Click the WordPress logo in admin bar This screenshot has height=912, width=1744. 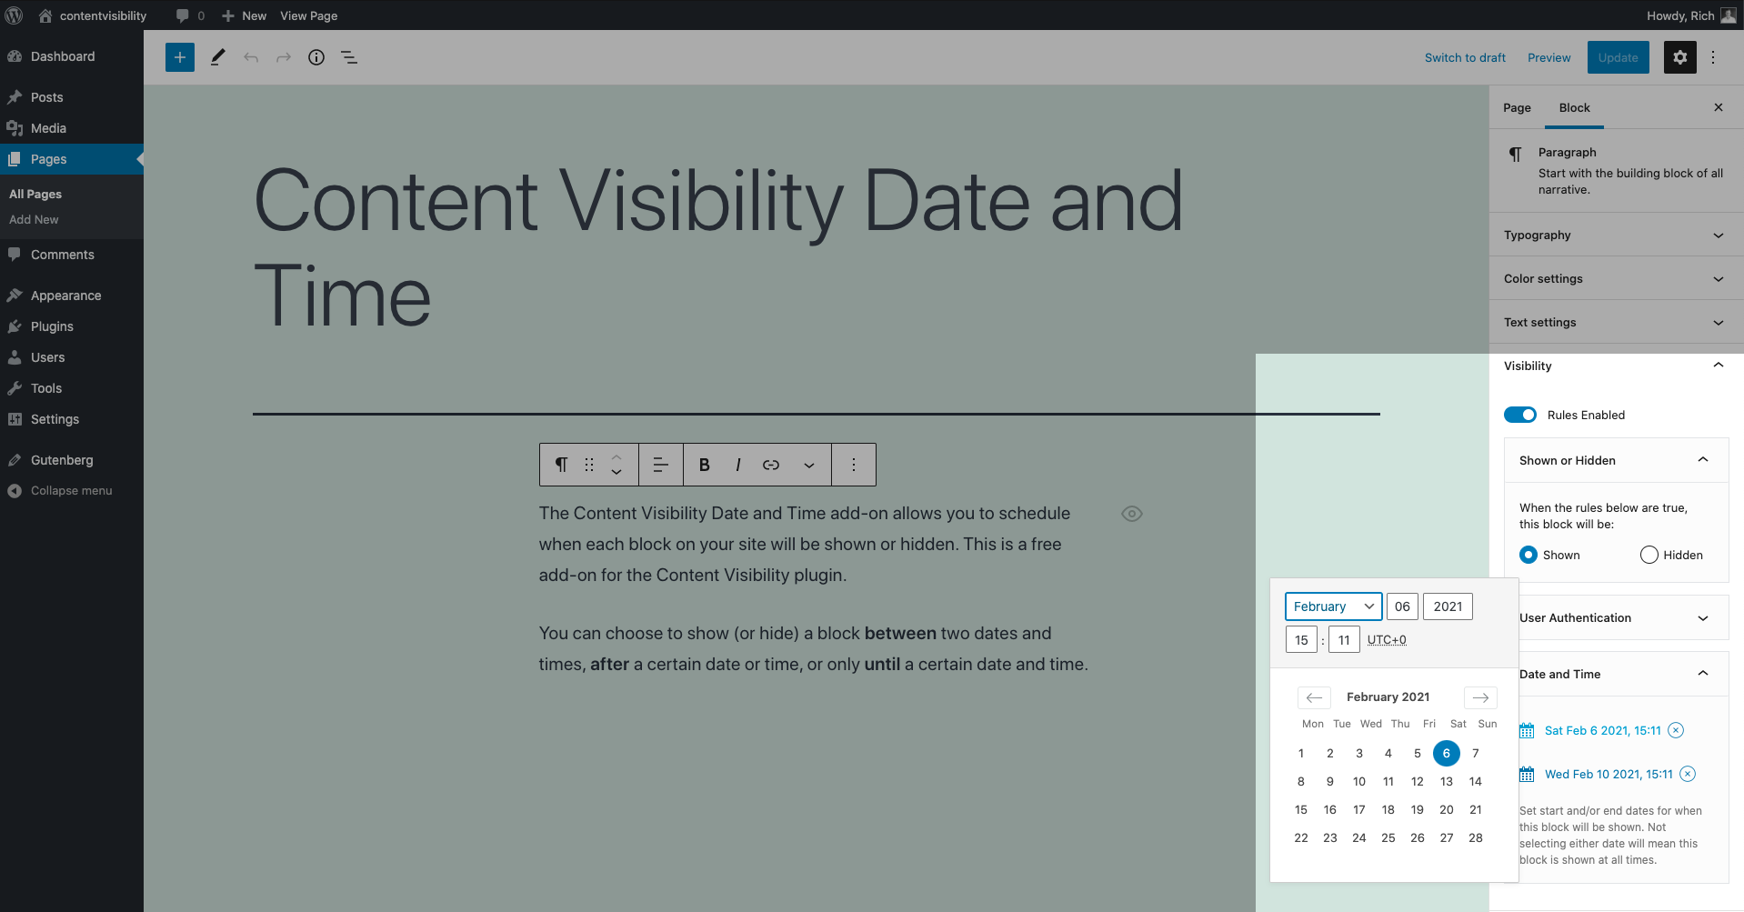tap(14, 15)
